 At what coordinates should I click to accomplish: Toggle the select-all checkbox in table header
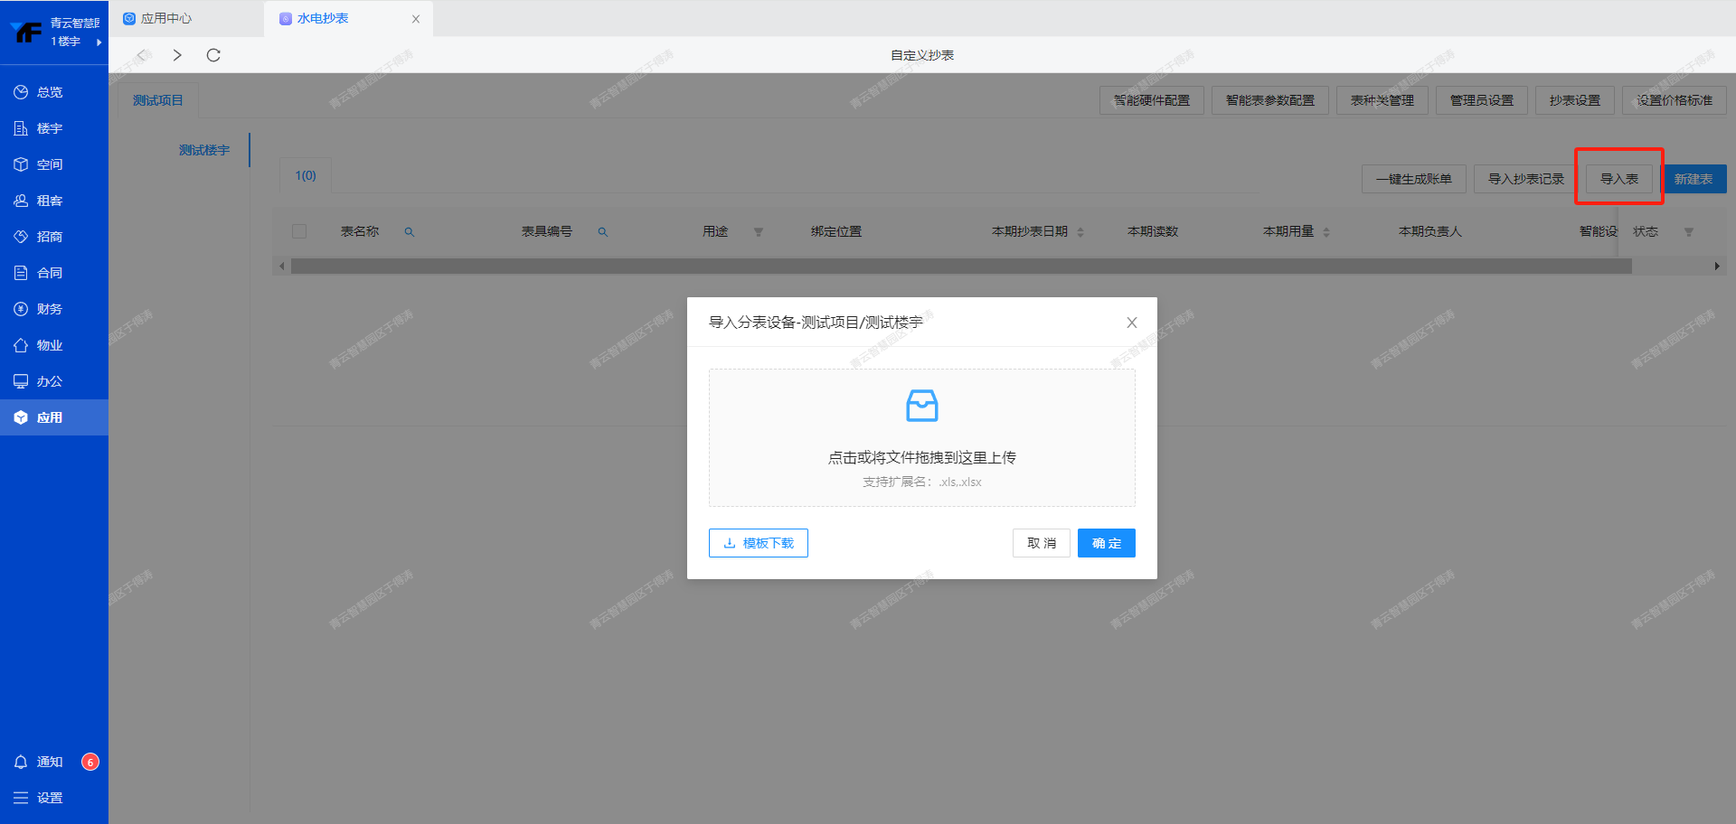(x=299, y=231)
